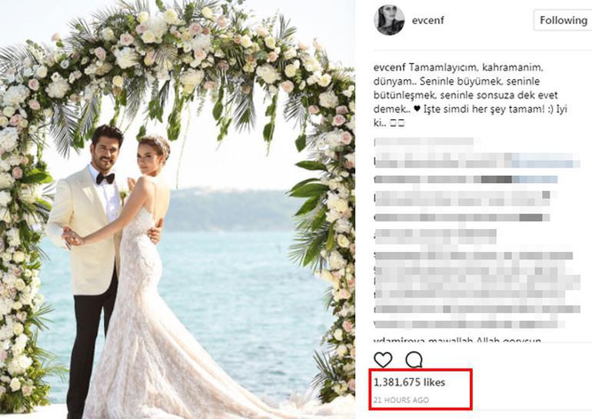The image size is (592, 419).
Task: Toggle the Following button for evcenf
Action: [x=563, y=20]
